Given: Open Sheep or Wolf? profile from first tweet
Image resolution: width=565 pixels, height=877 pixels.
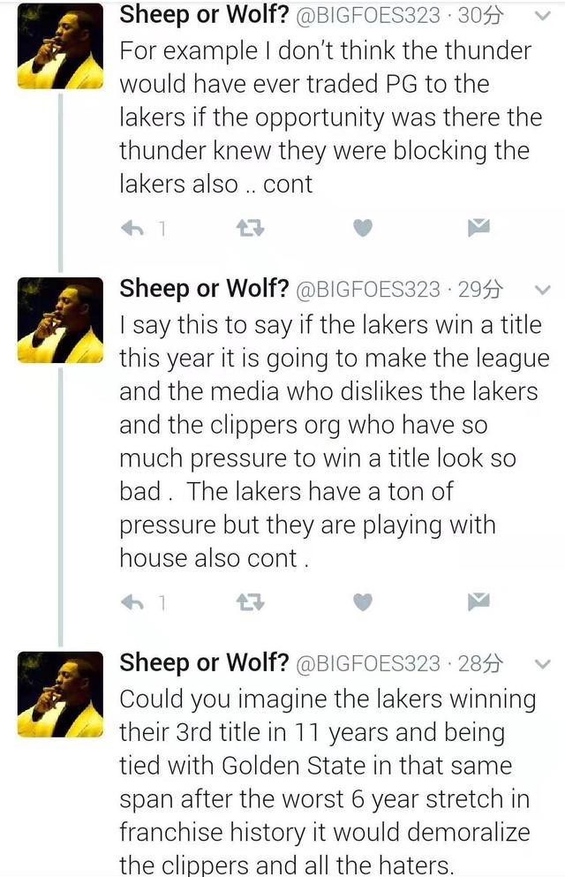Looking at the screenshot, I should (204, 15).
